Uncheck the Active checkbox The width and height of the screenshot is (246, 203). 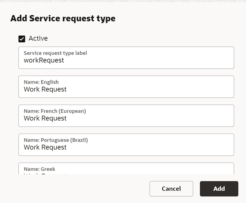(x=22, y=39)
